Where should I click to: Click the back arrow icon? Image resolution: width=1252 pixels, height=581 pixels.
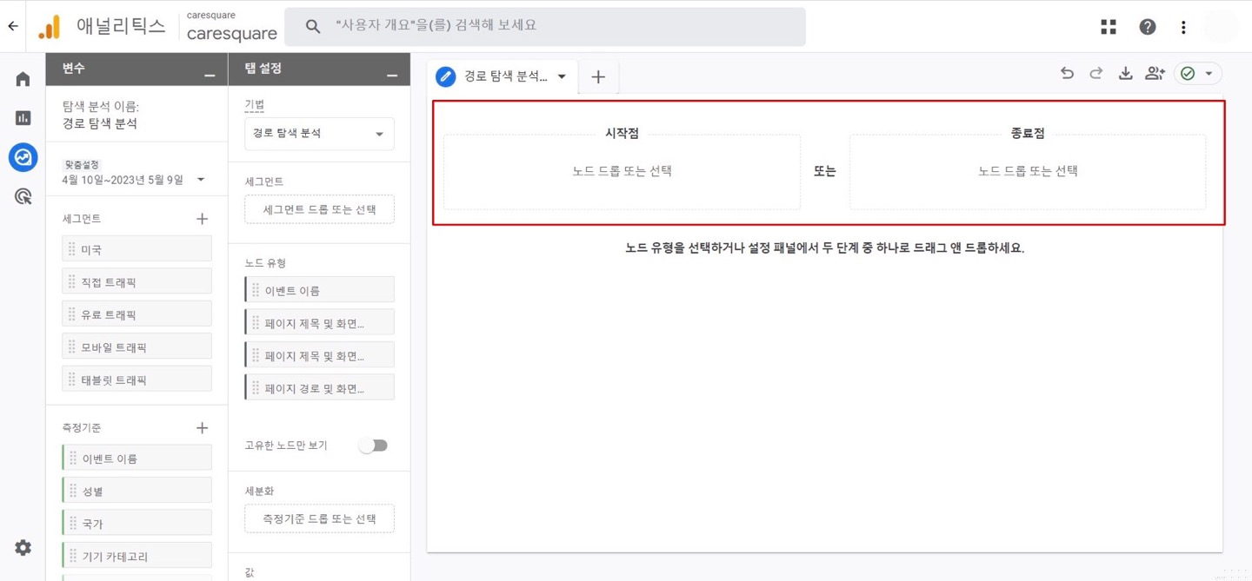[x=13, y=26]
